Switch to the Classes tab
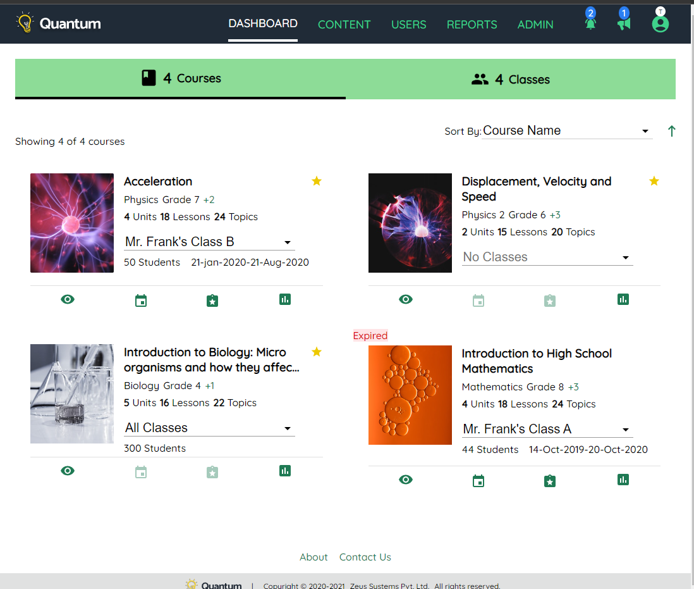Viewport: 694px width, 589px height. tap(511, 79)
